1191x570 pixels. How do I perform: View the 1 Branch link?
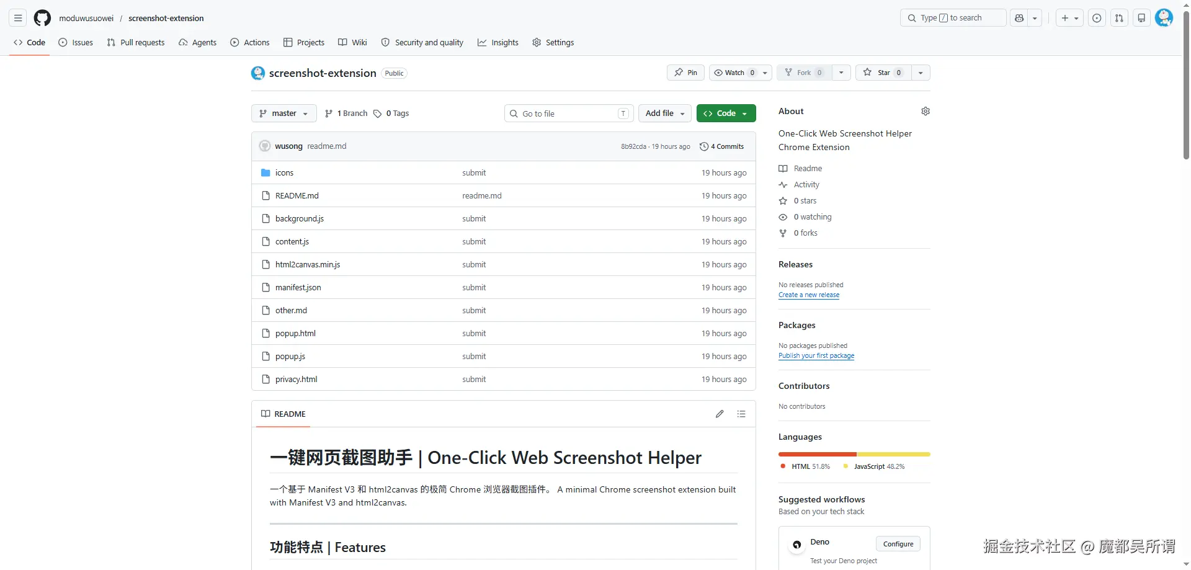346,114
